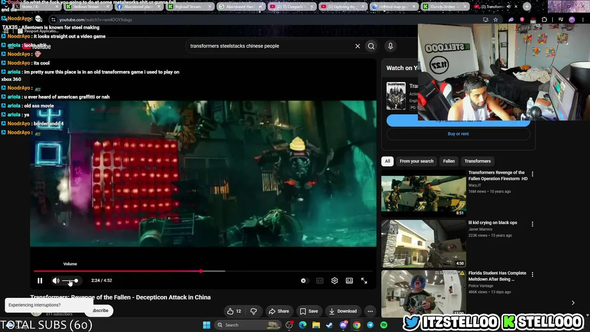Open a new browser tab
590x332 pixels.
(x=527, y=6)
